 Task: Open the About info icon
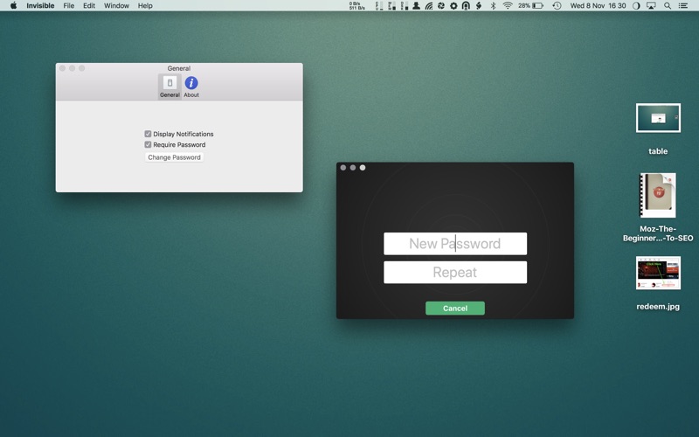[191, 85]
